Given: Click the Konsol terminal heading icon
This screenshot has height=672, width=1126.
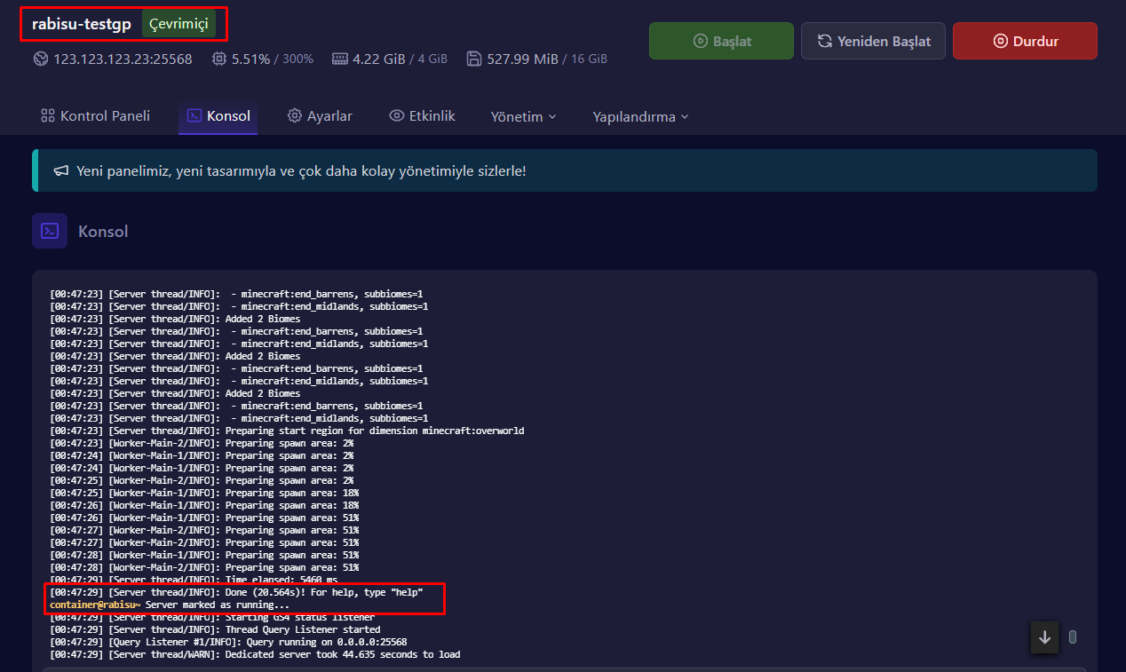Looking at the screenshot, I should pos(50,231).
